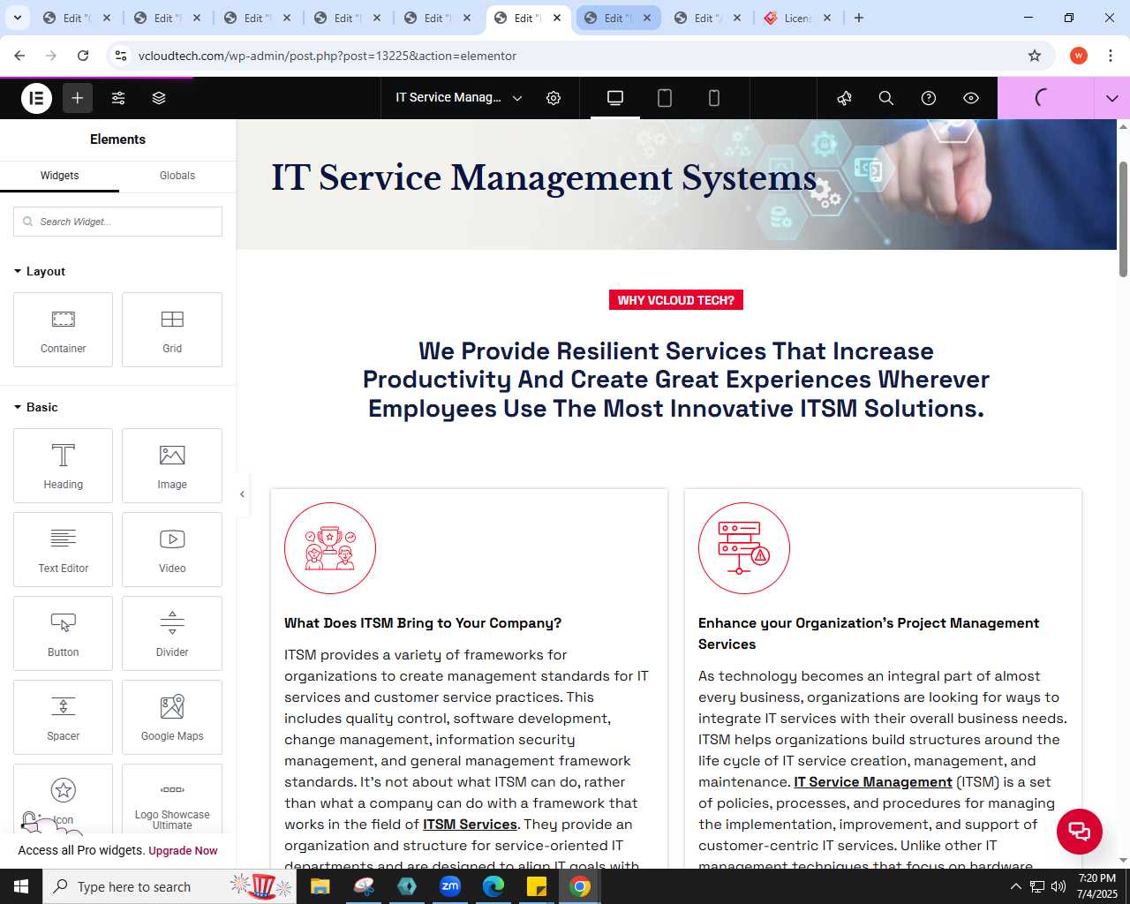Open the volume control in system tray
The width and height of the screenshot is (1130, 904).
[1058, 886]
